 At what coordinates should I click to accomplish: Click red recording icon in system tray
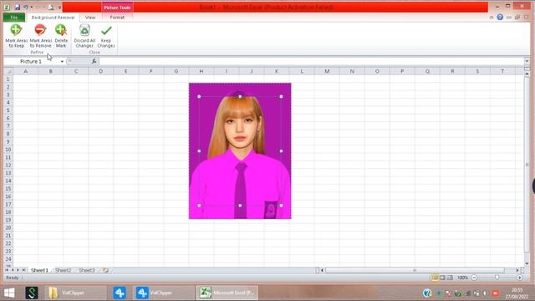[x=495, y=293]
